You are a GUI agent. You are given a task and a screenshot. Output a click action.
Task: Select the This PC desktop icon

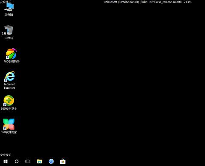tap(9, 7)
